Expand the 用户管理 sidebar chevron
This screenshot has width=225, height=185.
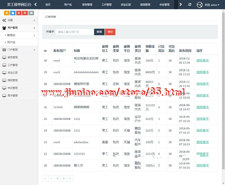click(x=34, y=28)
